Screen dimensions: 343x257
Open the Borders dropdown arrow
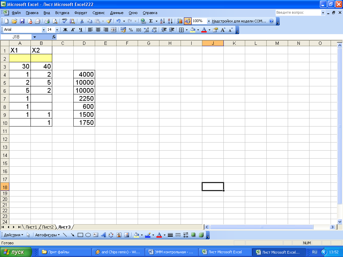pos(187,30)
